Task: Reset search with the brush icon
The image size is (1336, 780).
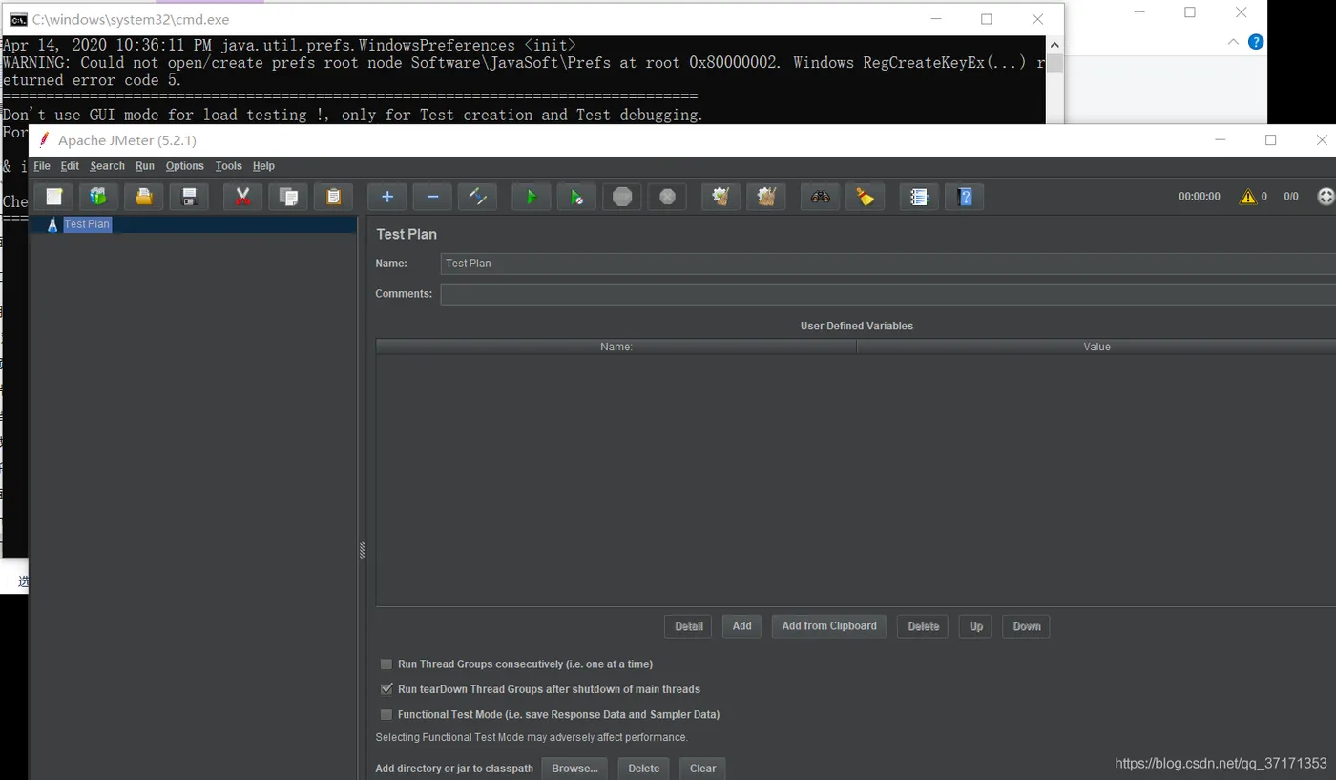Action: [x=865, y=197]
